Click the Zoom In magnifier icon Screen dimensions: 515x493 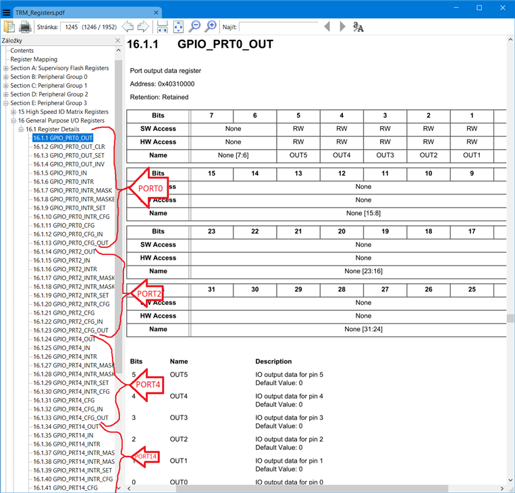(x=211, y=27)
